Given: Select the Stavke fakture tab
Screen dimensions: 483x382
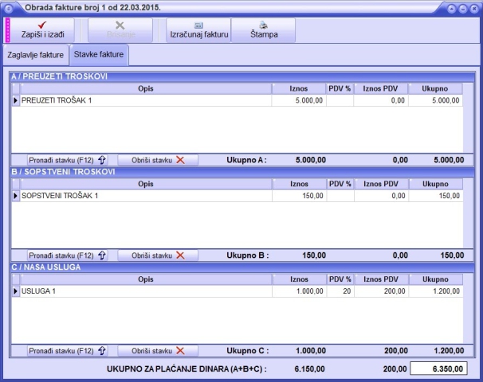Looking at the screenshot, I should click(100, 56).
